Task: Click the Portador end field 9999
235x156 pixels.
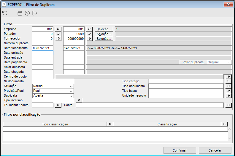Action: point(74,34)
